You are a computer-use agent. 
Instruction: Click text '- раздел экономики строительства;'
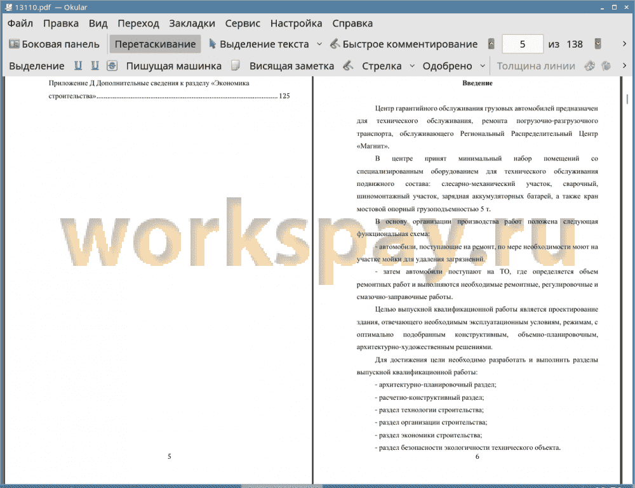[x=429, y=435]
